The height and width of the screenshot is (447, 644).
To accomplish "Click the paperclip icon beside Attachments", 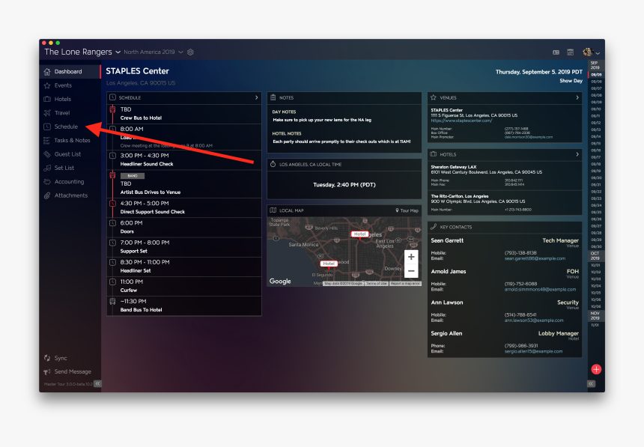I will coord(47,195).
